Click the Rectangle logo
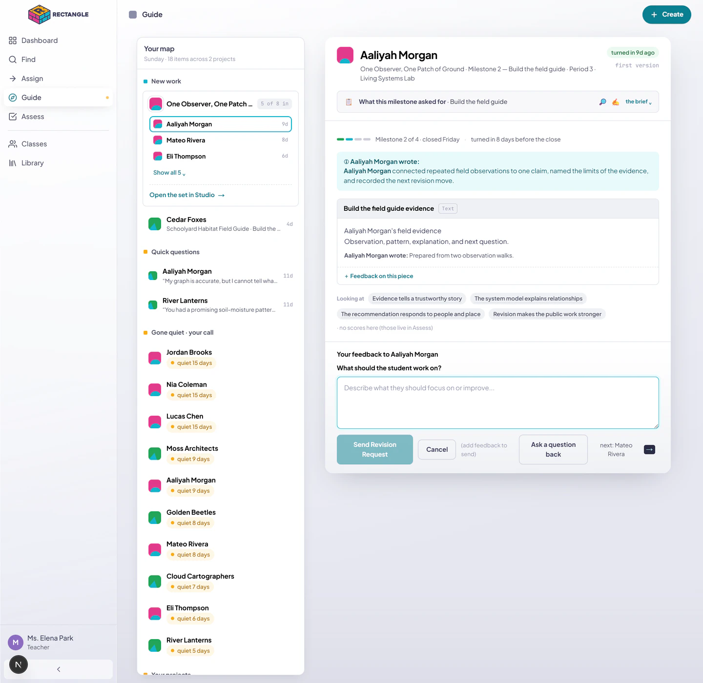 (x=58, y=14)
